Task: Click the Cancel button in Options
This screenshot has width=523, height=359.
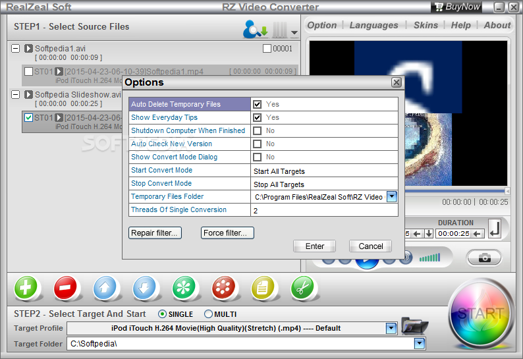Action: tap(371, 246)
